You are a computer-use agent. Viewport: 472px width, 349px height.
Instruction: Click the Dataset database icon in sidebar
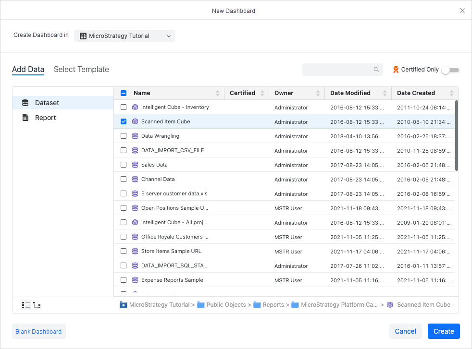click(x=25, y=103)
